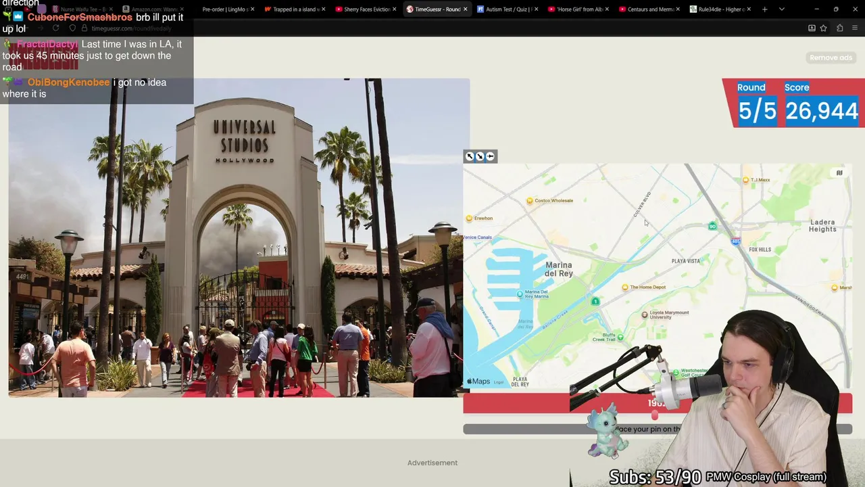The height and width of the screenshot is (487, 865).
Task: Toggle the map pin-lock icon
Action: (491, 156)
